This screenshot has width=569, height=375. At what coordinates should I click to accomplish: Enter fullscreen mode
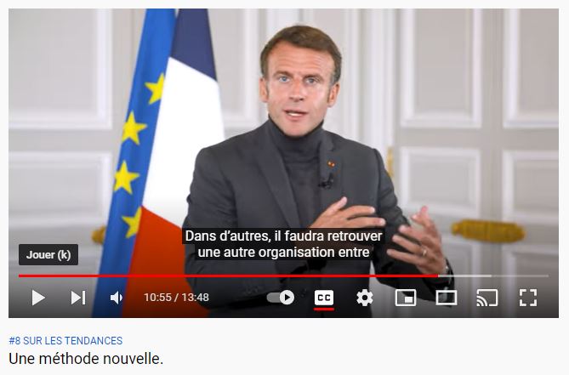click(528, 298)
